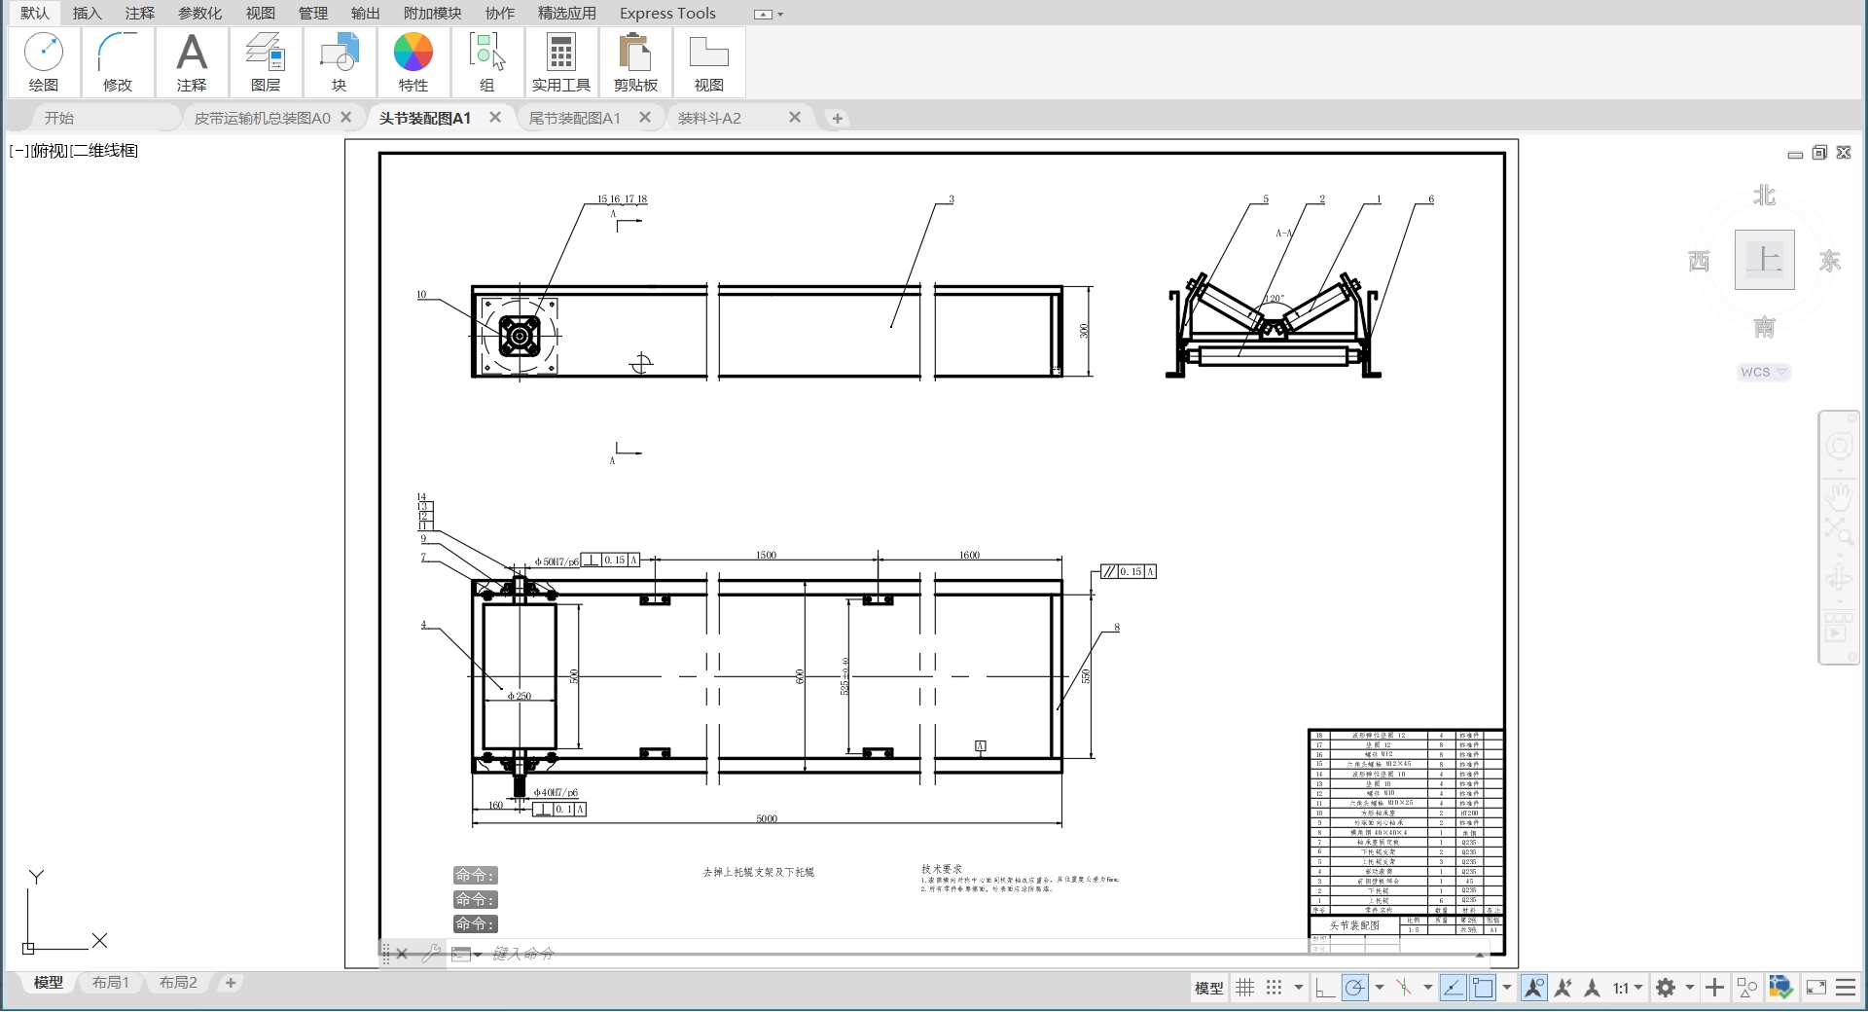The height and width of the screenshot is (1012, 1868).
Task: Click the 二维线框 visual style label
Action: pyautogui.click(x=104, y=151)
